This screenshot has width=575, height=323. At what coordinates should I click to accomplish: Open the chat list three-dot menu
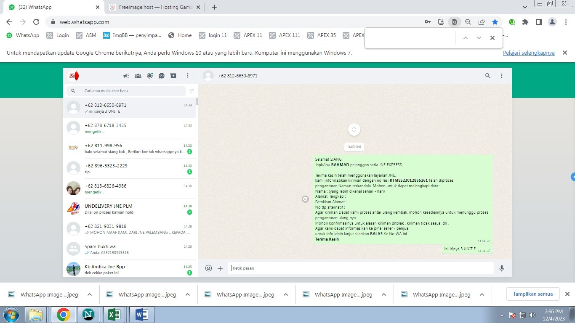188,76
